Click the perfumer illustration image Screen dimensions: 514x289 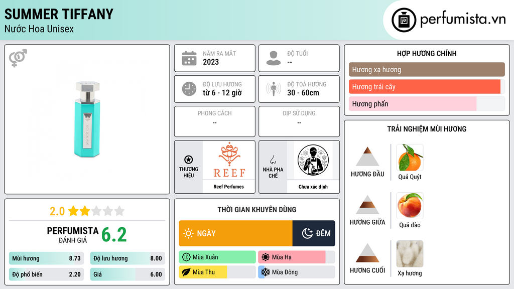pos(313,160)
